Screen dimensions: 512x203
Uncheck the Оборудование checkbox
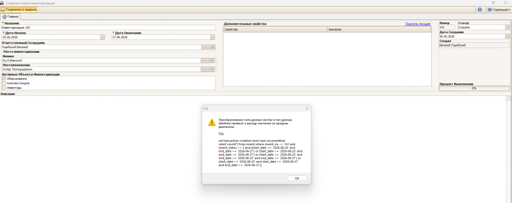4,79
